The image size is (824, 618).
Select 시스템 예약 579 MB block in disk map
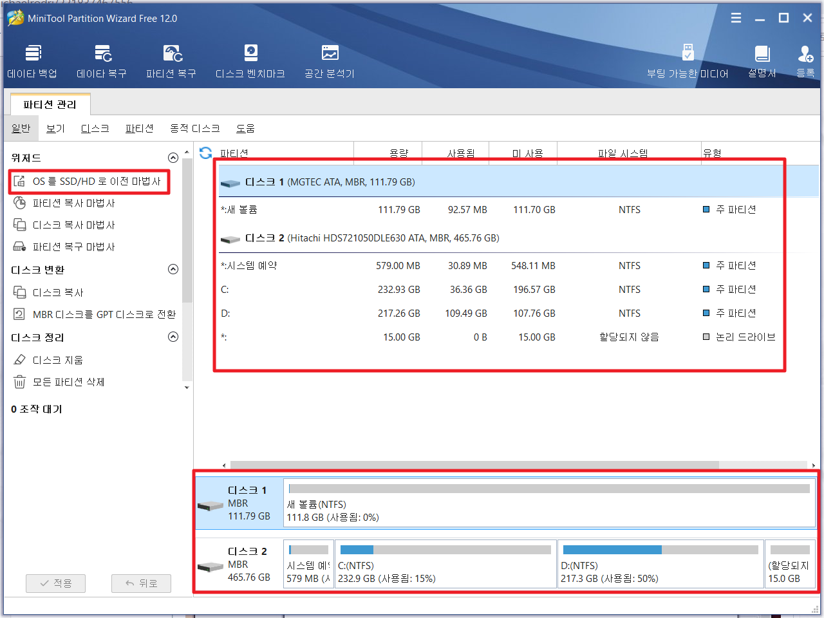[308, 564]
